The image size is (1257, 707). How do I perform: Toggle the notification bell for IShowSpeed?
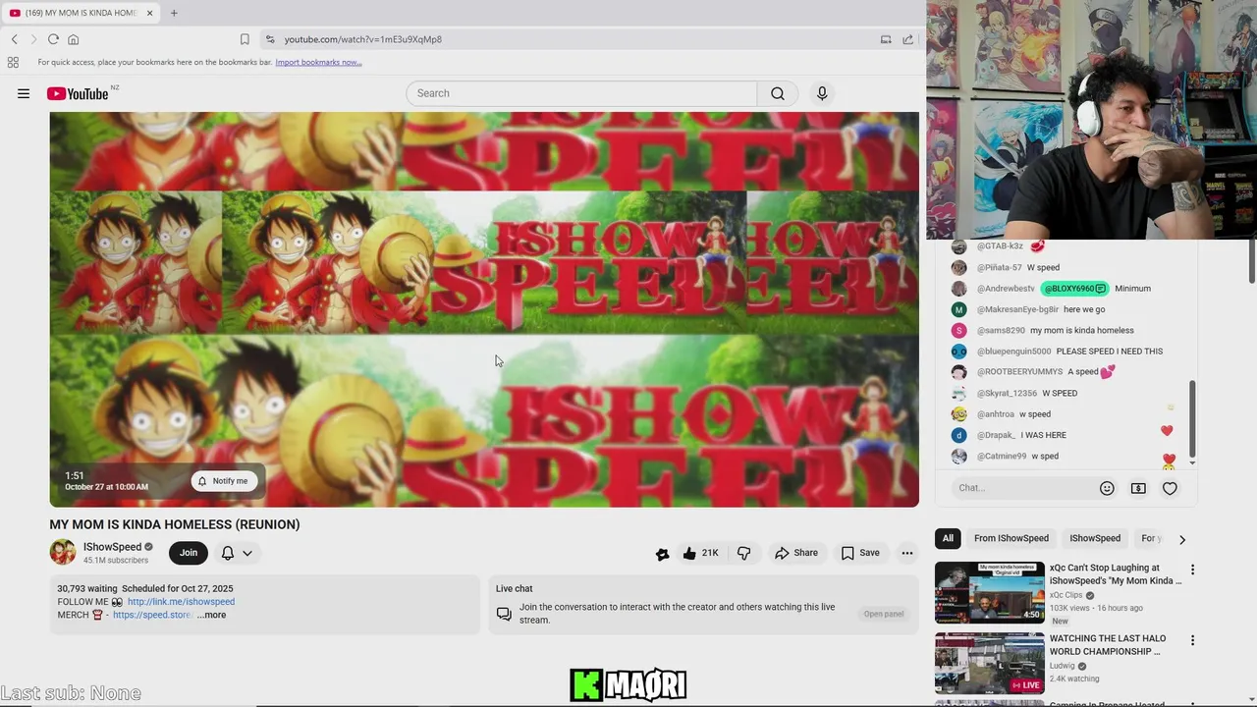(x=228, y=553)
